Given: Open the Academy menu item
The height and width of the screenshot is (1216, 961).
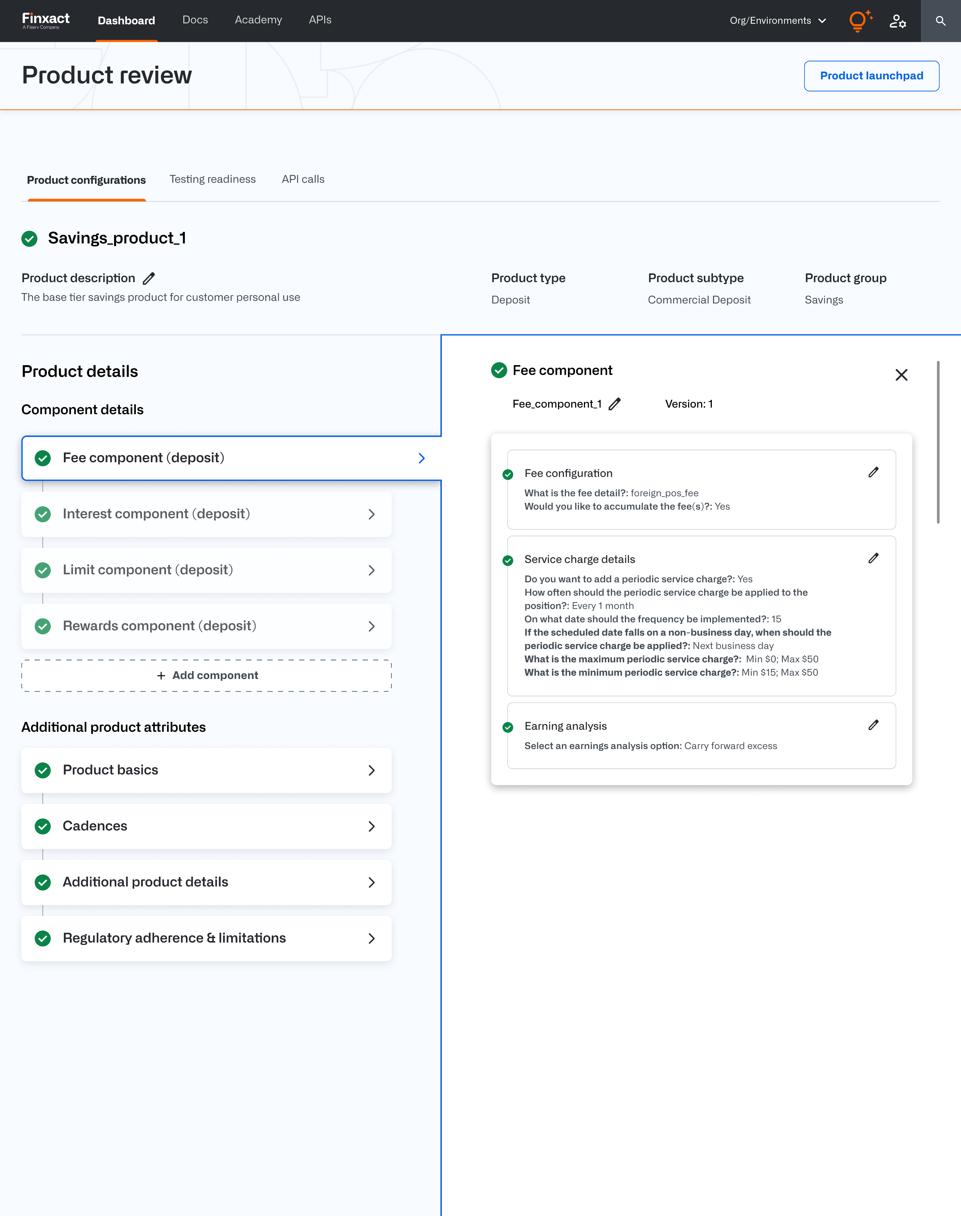Looking at the screenshot, I should (x=258, y=20).
